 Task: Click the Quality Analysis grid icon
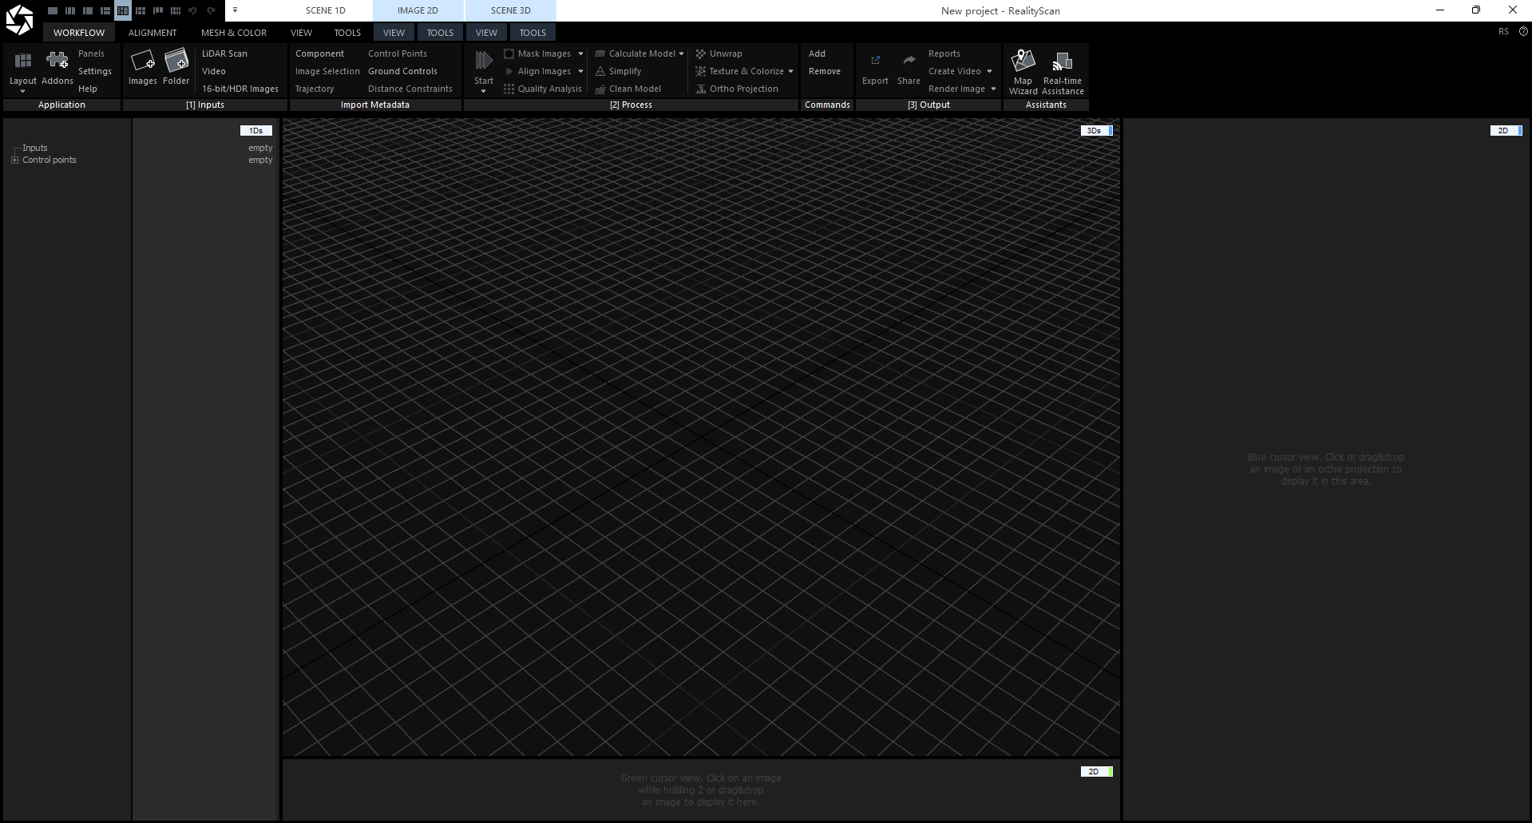pyautogui.click(x=509, y=89)
